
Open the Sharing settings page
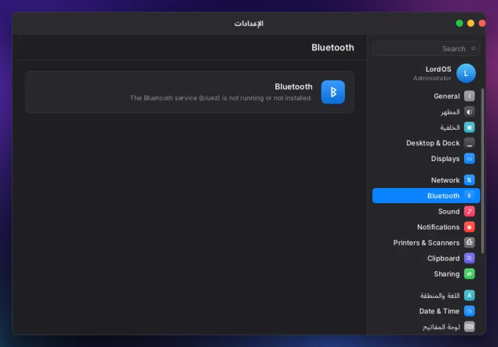pyautogui.click(x=426, y=274)
